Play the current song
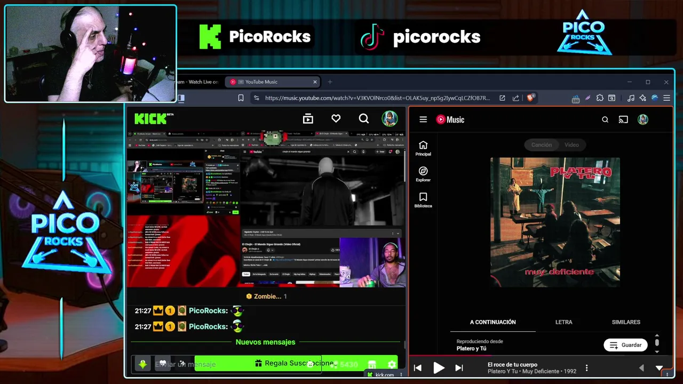 click(439, 367)
